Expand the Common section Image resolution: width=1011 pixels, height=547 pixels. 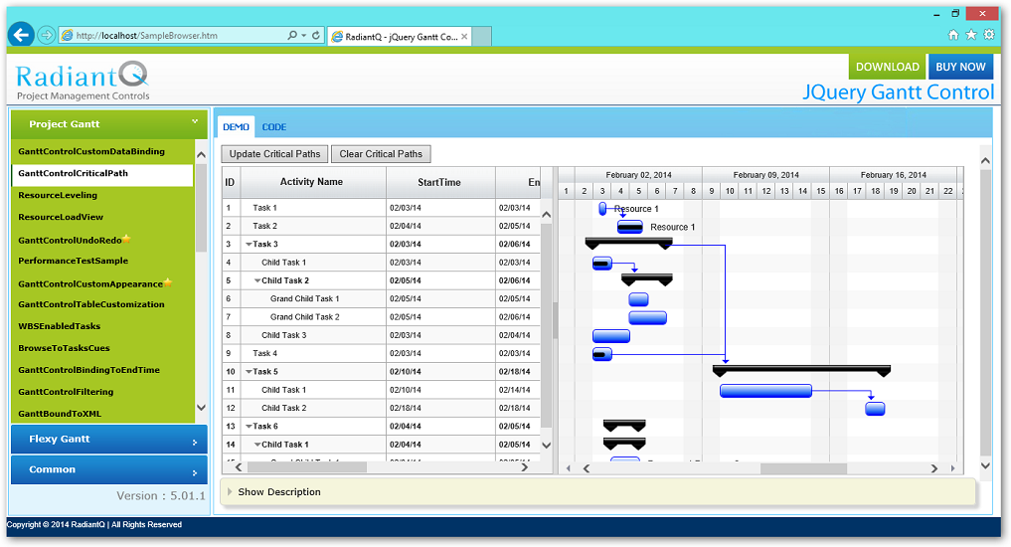(109, 469)
